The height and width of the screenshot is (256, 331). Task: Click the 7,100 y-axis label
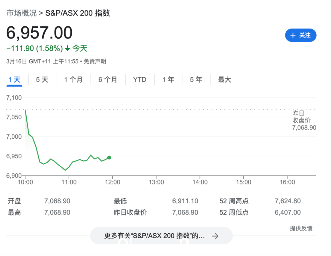tap(14, 98)
